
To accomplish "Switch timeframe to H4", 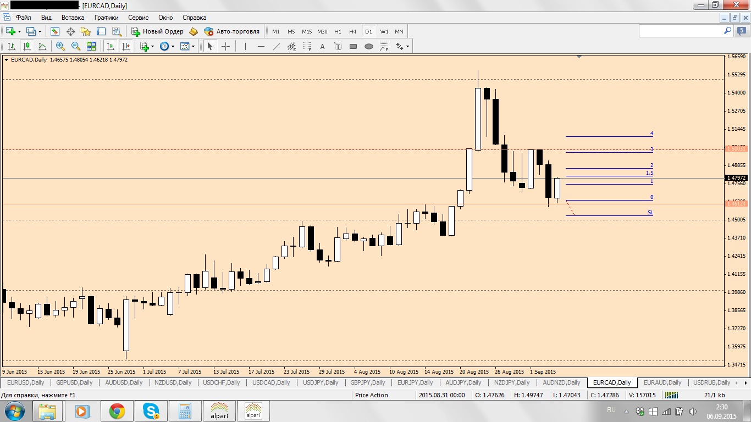I will 352,31.
